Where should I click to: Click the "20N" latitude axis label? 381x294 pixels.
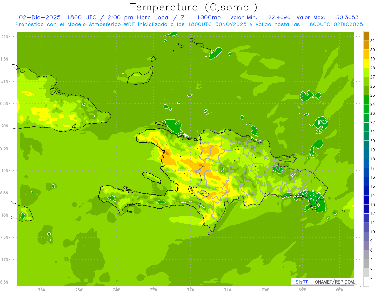[5, 126]
